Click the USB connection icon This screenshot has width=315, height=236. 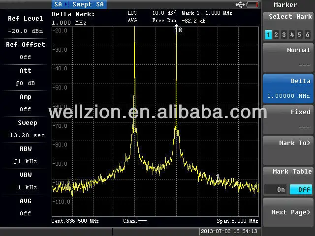pyautogui.click(x=240, y=4)
